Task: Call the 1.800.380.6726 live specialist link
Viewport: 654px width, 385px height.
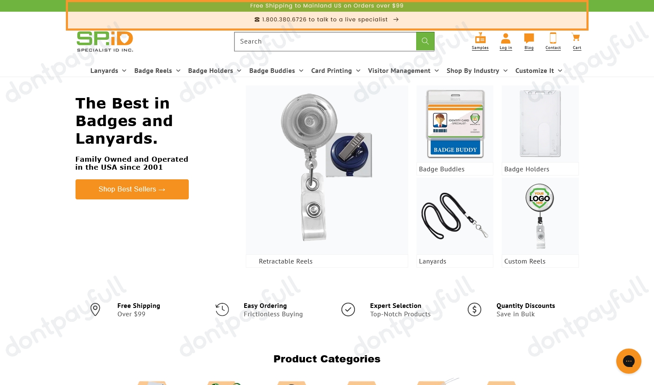Action: pyautogui.click(x=327, y=20)
